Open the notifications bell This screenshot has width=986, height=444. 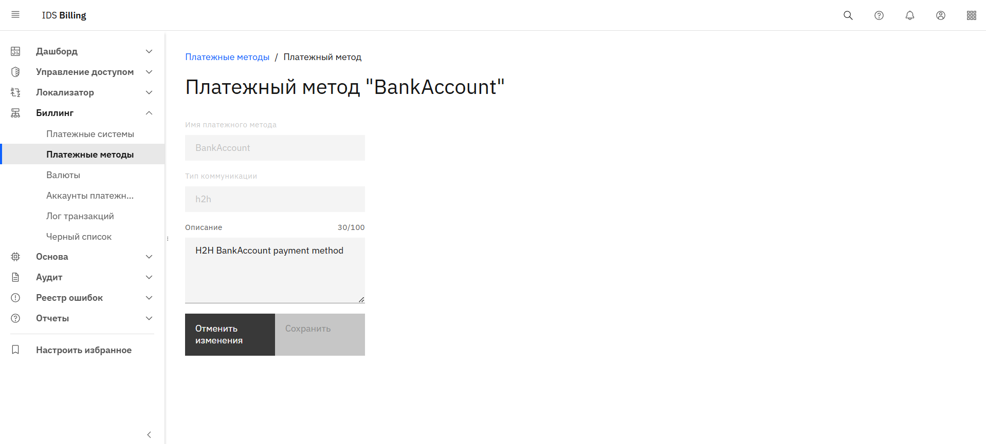coord(910,15)
